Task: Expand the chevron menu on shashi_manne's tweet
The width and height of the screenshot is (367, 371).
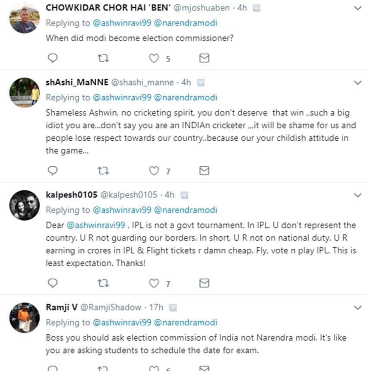Action: click(x=358, y=82)
